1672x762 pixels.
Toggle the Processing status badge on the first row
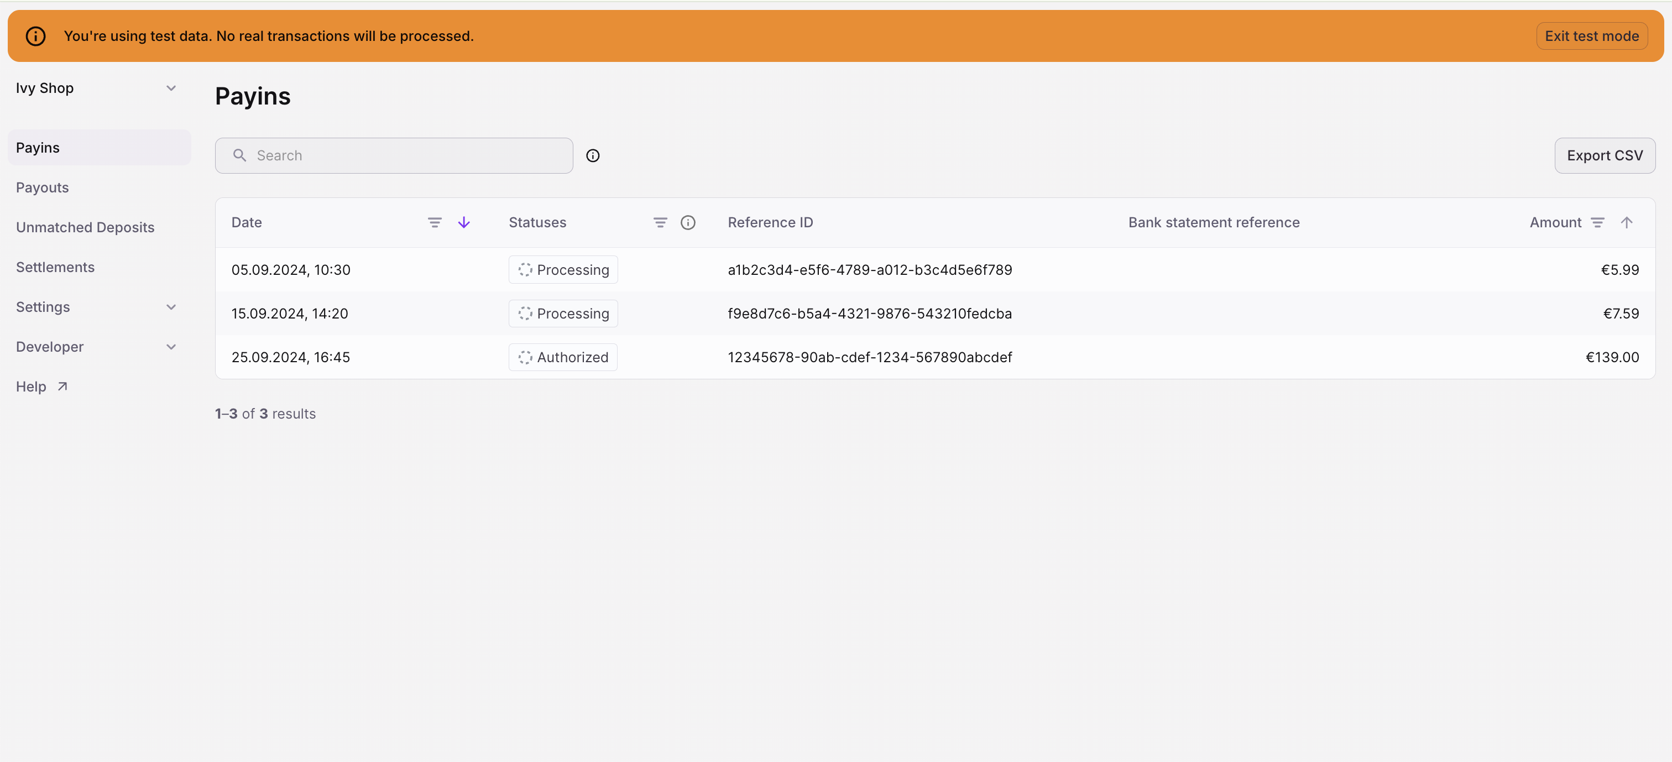(563, 269)
